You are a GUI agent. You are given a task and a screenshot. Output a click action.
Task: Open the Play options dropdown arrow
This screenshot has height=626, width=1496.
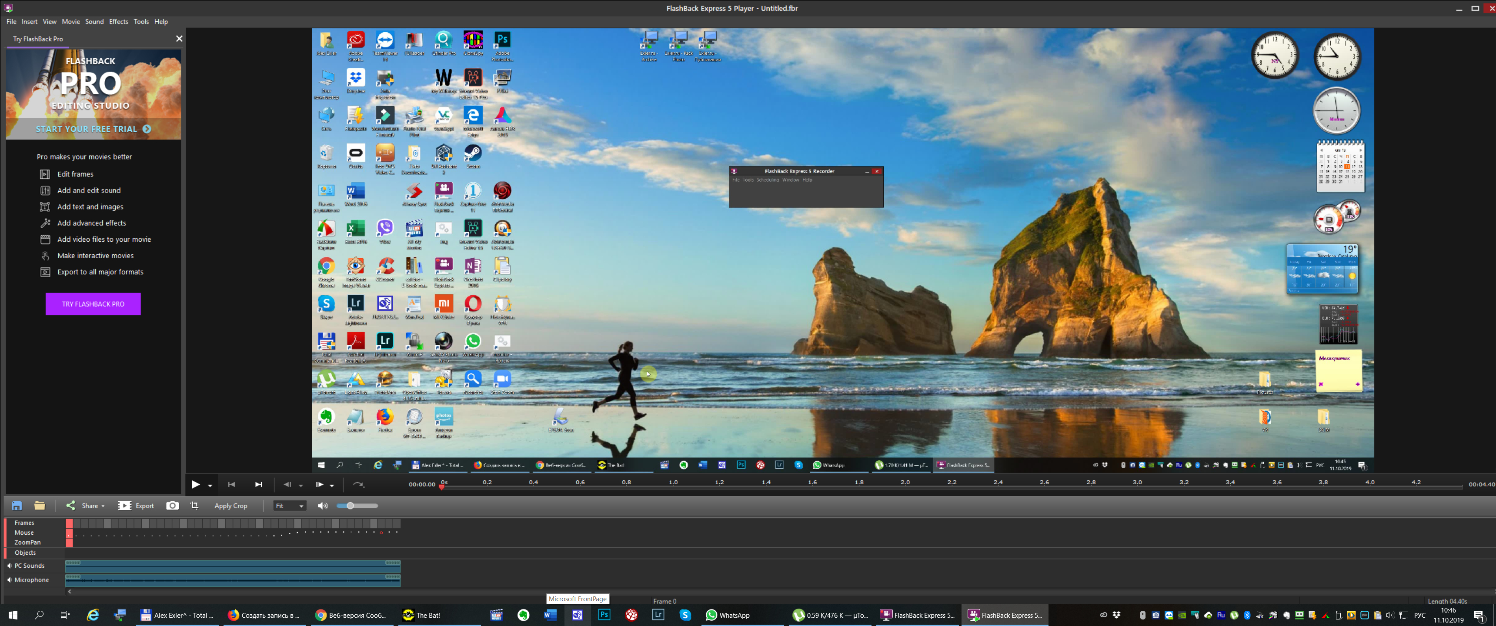click(210, 486)
